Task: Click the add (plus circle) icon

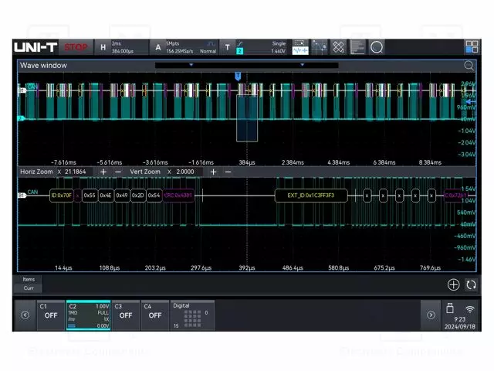Action: point(453,284)
